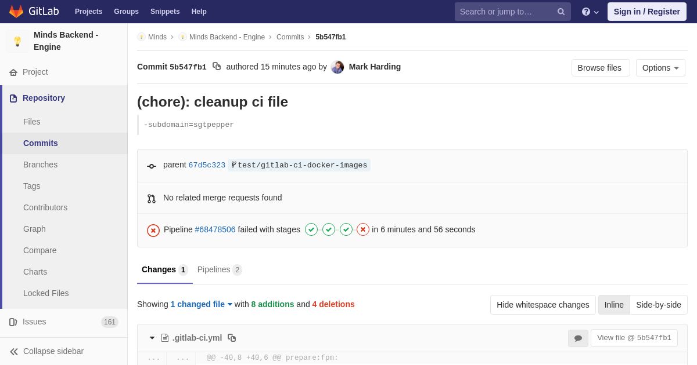This screenshot has width=697, height=365.
Task: Click Mark Harding's avatar
Action: click(x=337, y=67)
